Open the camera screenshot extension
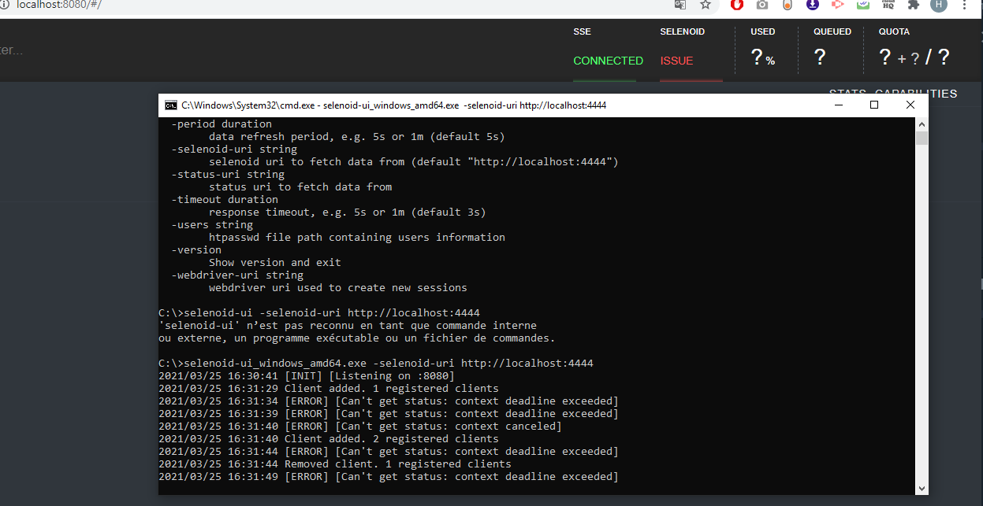 coord(762,5)
